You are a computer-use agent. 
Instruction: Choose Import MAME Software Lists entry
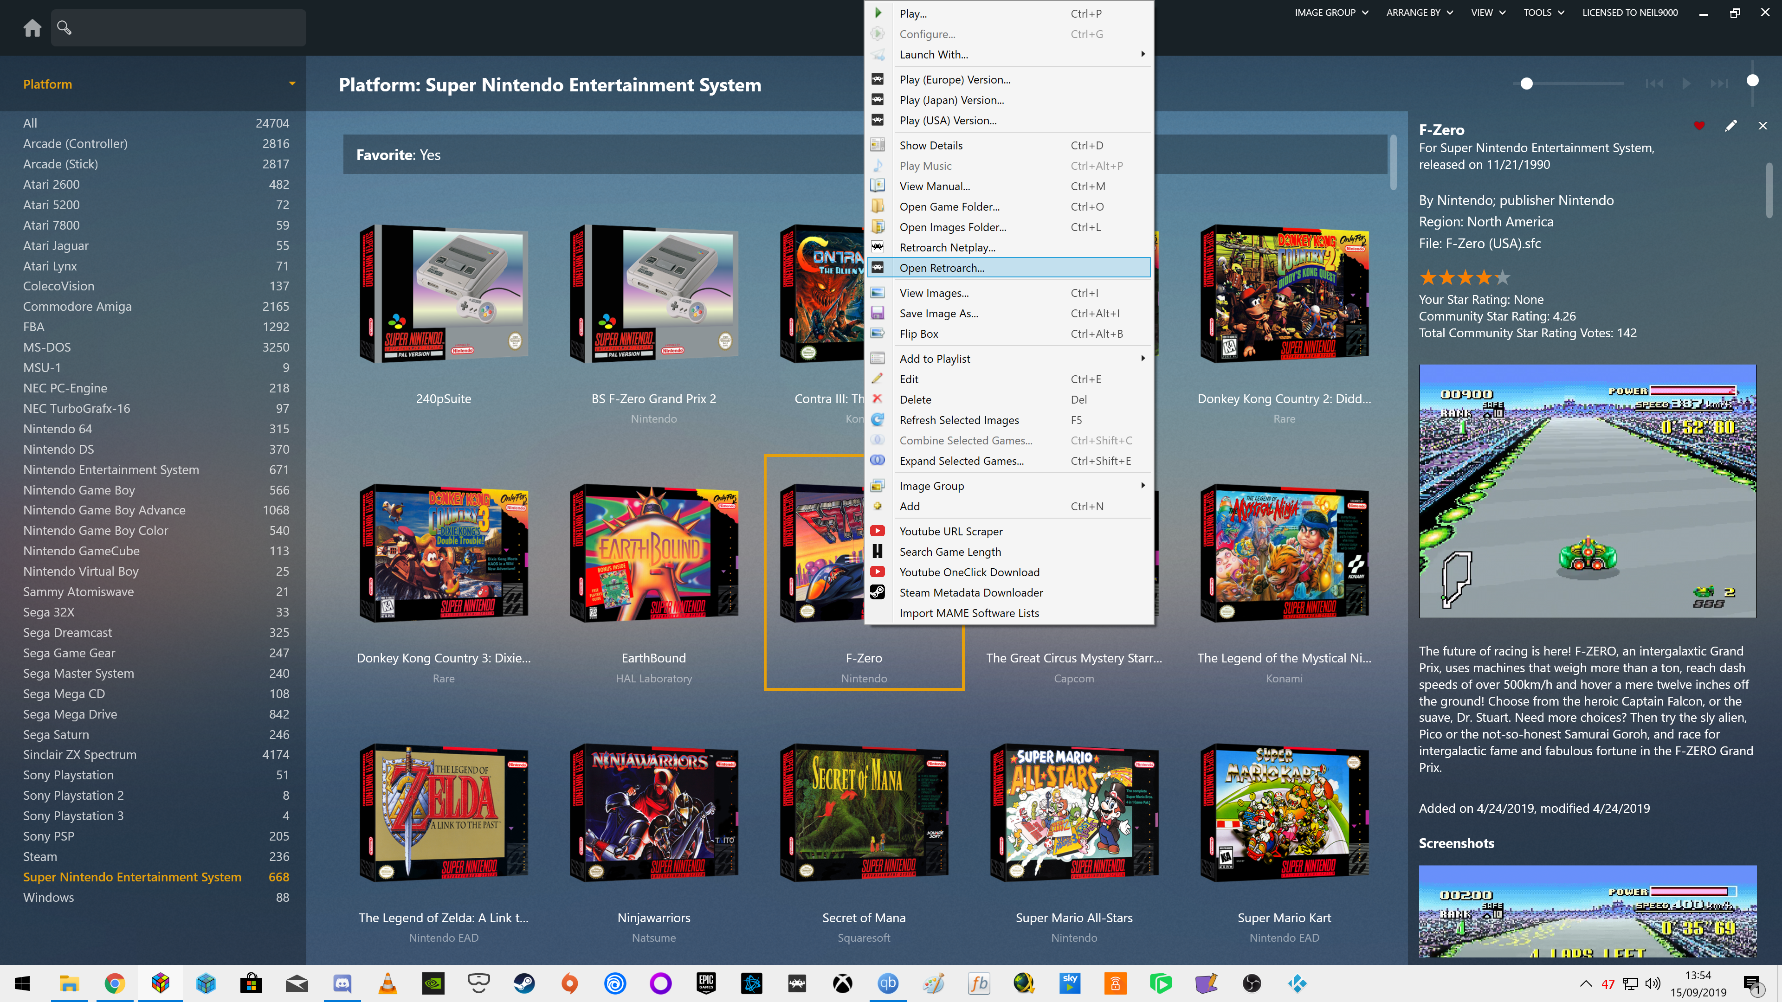[x=1008, y=613]
